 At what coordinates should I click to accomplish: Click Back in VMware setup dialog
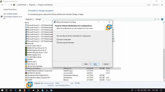pos(86,64)
